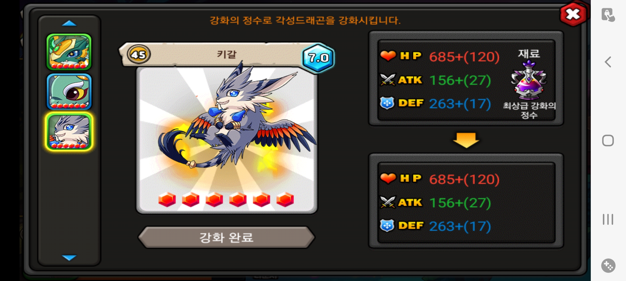Tap the blue 7.0 hexagon rating badge

pyautogui.click(x=318, y=58)
